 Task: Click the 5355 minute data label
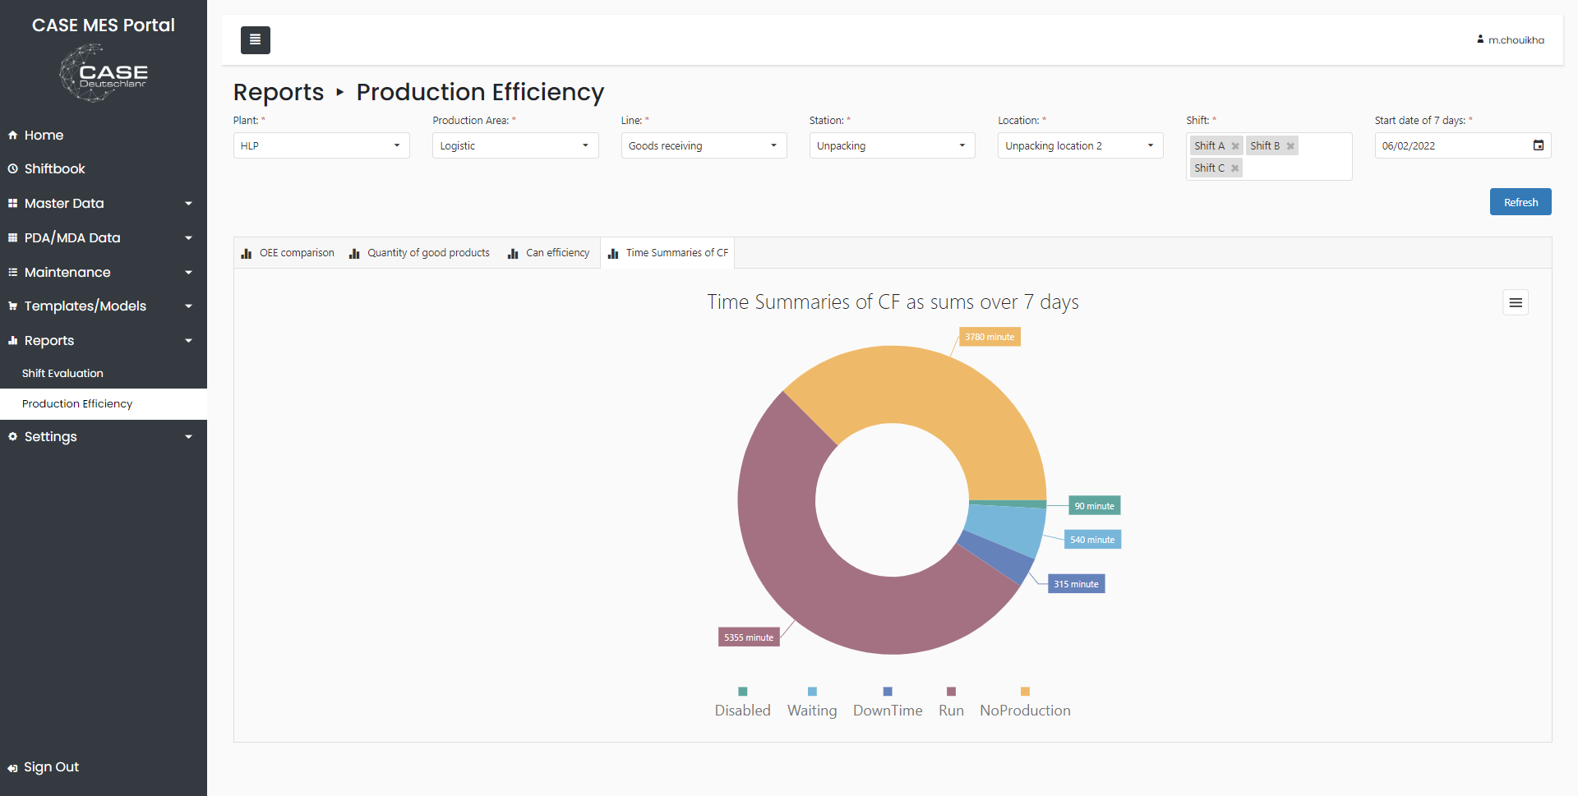point(749,637)
